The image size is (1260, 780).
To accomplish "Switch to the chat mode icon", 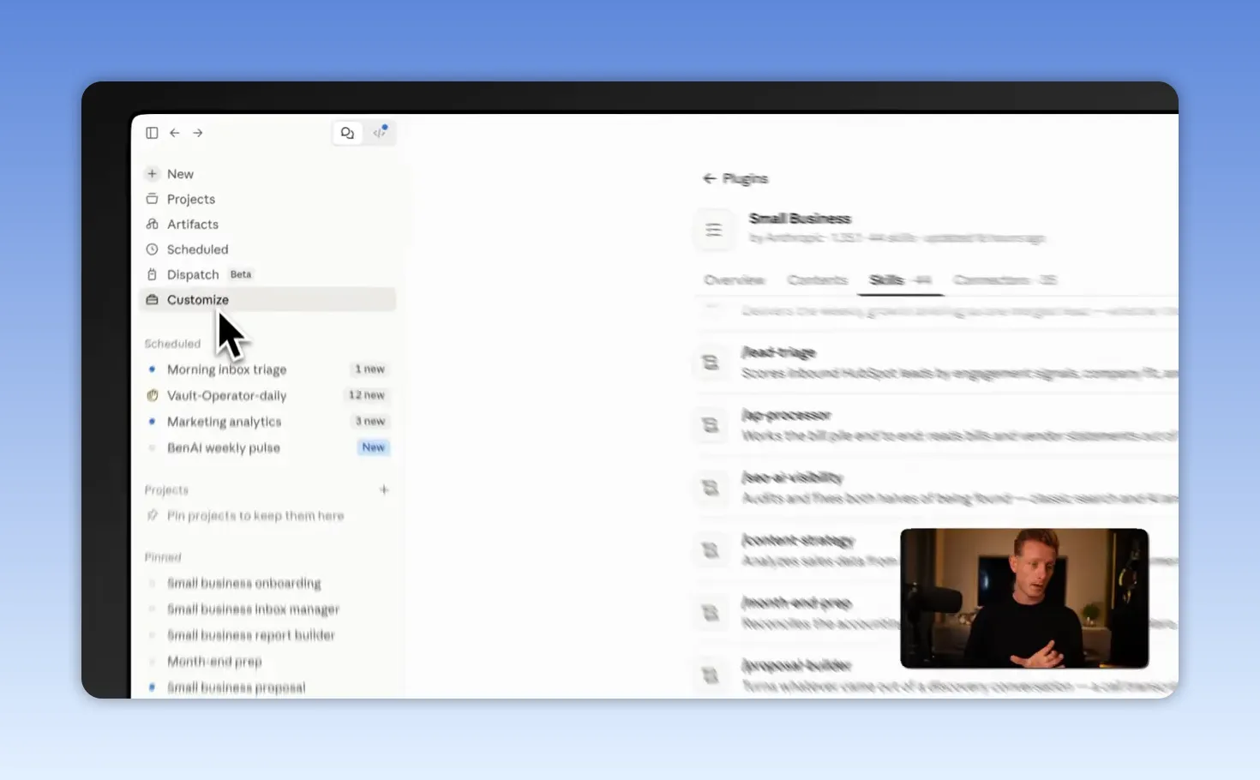I will coord(347,133).
